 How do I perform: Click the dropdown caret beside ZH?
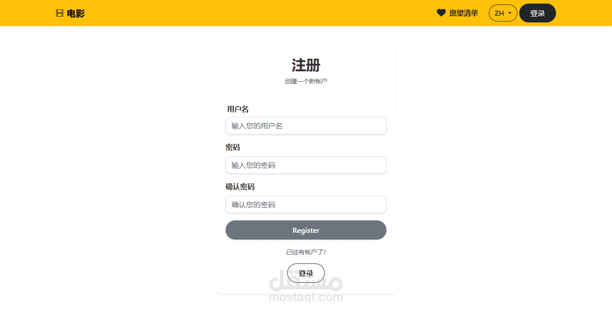(510, 13)
